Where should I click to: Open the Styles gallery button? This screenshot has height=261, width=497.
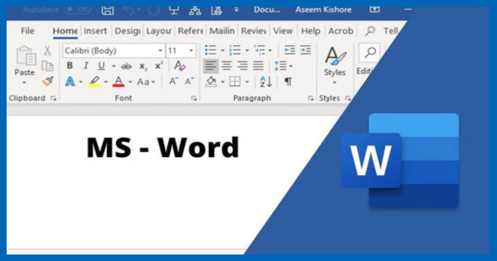335,66
